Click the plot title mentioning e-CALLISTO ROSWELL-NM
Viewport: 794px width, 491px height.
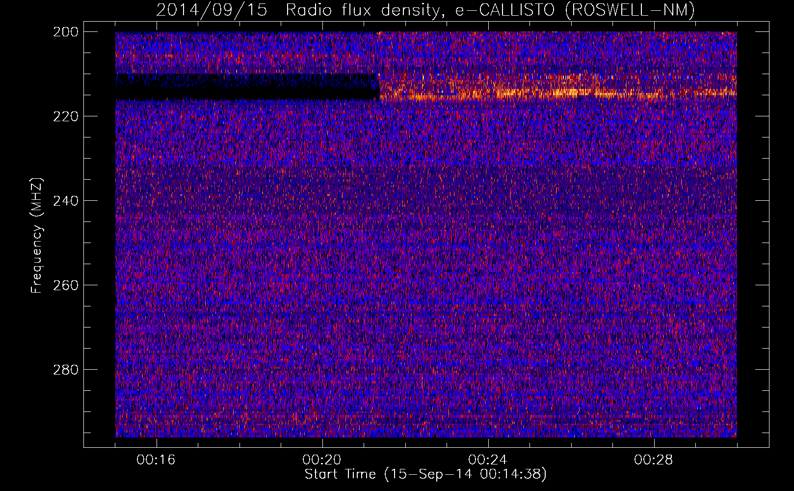[x=425, y=9]
